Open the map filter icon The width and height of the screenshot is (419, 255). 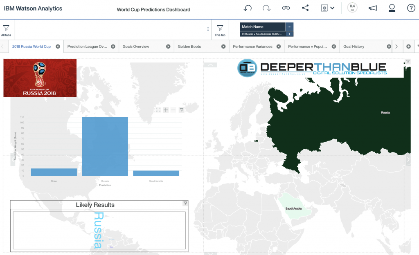pos(408,62)
